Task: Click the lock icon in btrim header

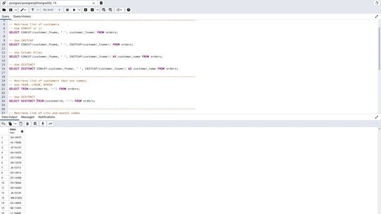Action: coord(22,131)
